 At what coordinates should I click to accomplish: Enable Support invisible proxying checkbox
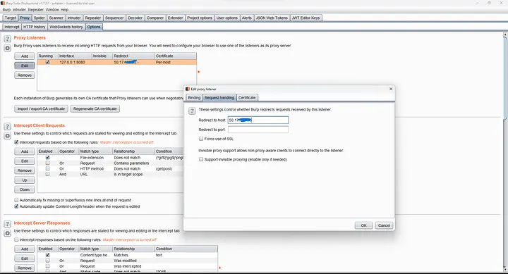click(201, 159)
